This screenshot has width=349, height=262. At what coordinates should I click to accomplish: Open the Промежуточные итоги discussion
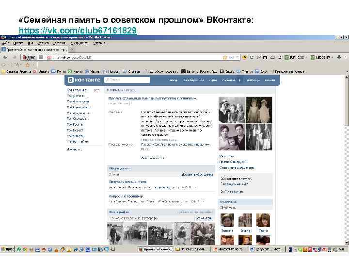coord(127,182)
